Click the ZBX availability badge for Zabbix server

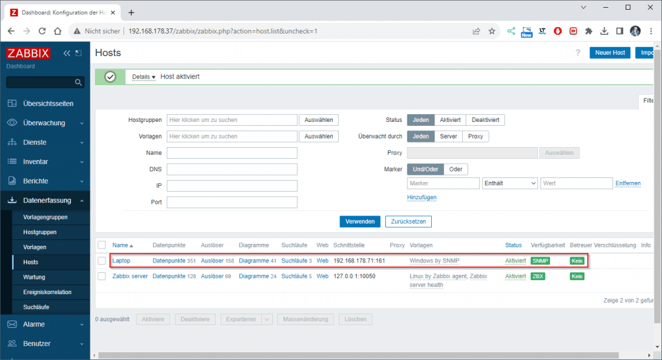pos(538,277)
